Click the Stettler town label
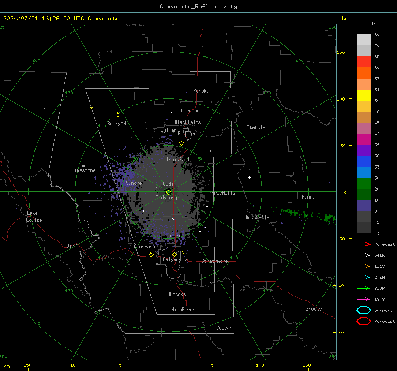The image size is (397, 371). (x=257, y=127)
